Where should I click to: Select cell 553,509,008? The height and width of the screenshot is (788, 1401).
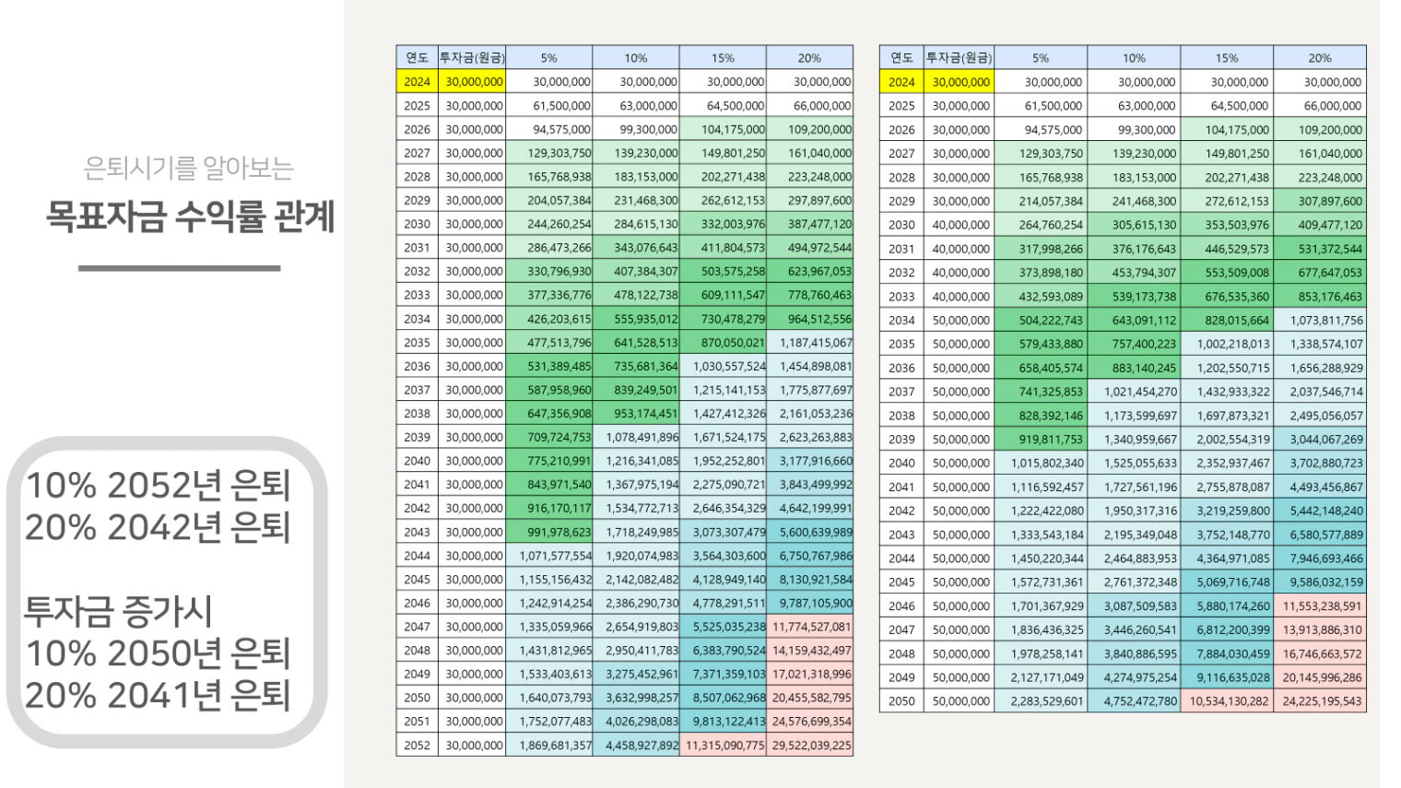click(x=1227, y=273)
